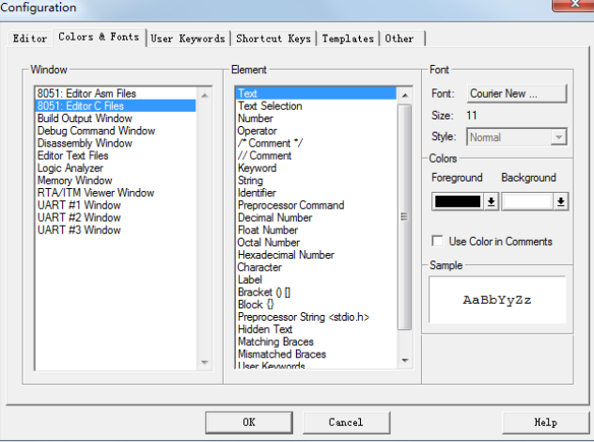Select Keyword in the Element list
Viewport: 594px width, 442px height.
(257, 168)
